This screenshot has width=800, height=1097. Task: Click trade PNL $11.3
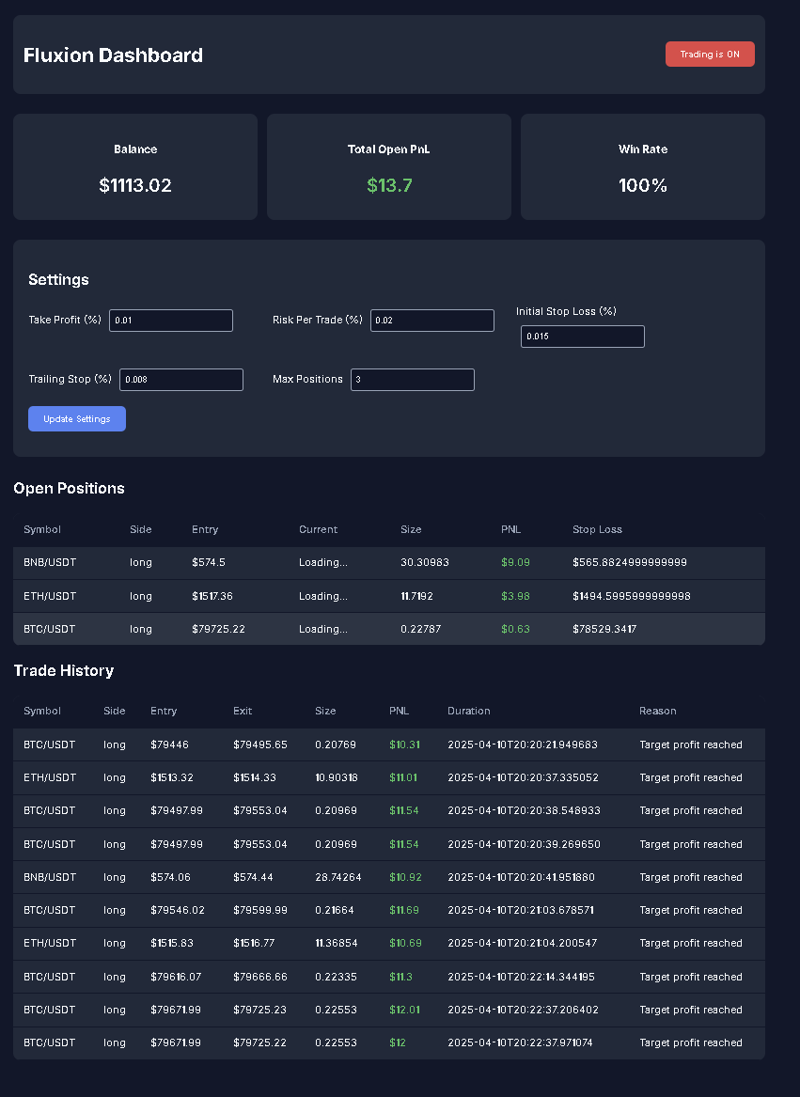click(400, 976)
